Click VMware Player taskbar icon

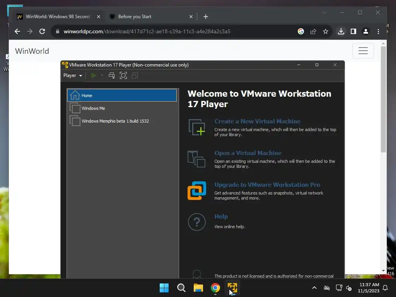point(232,288)
